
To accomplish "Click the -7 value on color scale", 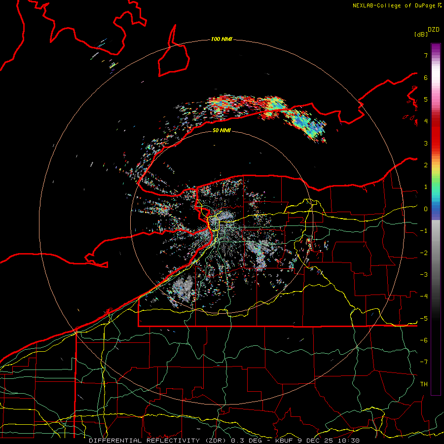I will pos(424,362).
